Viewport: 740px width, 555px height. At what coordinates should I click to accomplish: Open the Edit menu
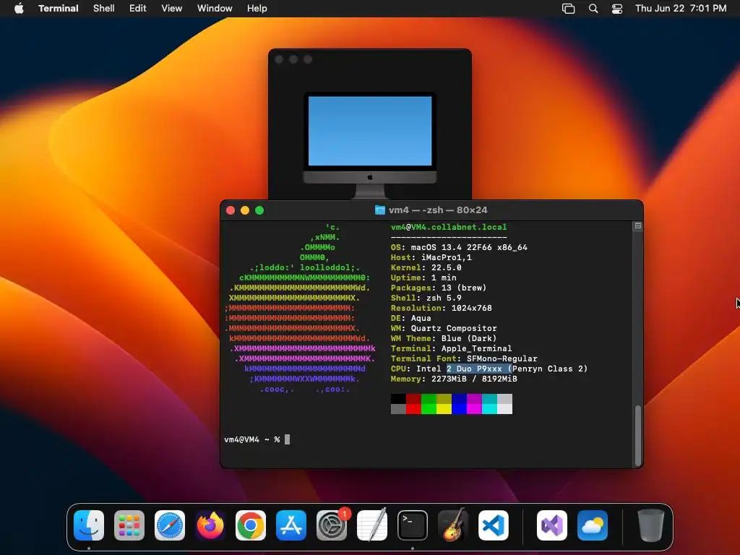pyautogui.click(x=138, y=8)
